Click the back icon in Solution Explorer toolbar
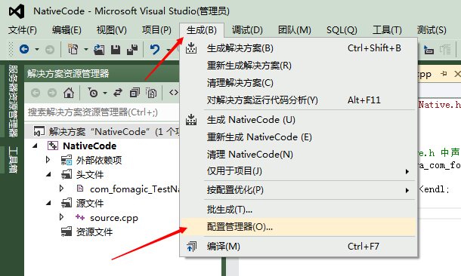The height and width of the screenshot is (276, 461). pos(36,94)
